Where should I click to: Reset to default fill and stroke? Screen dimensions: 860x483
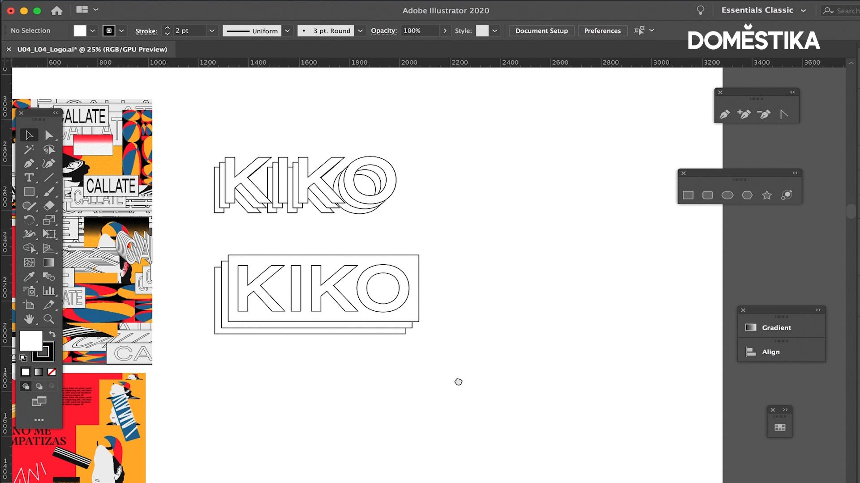tap(23, 358)
